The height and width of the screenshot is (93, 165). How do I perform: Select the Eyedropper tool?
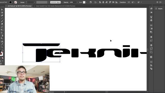coord(2,44)
